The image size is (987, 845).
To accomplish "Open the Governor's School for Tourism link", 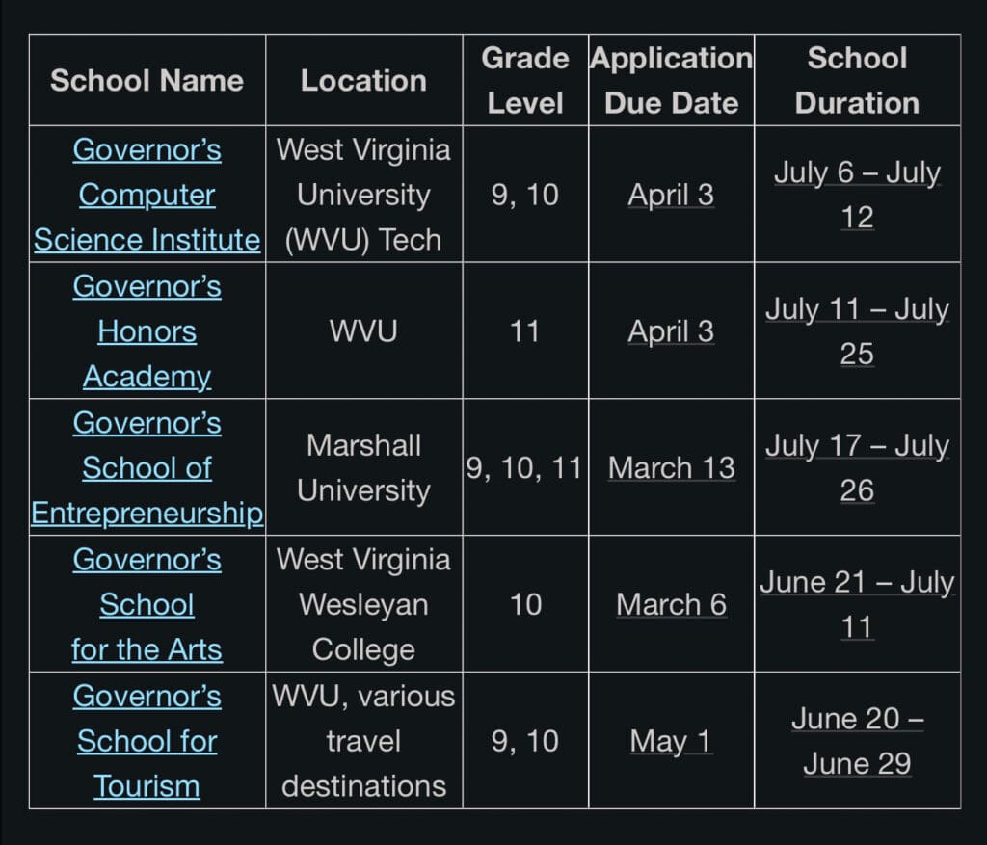I will 147,741.
